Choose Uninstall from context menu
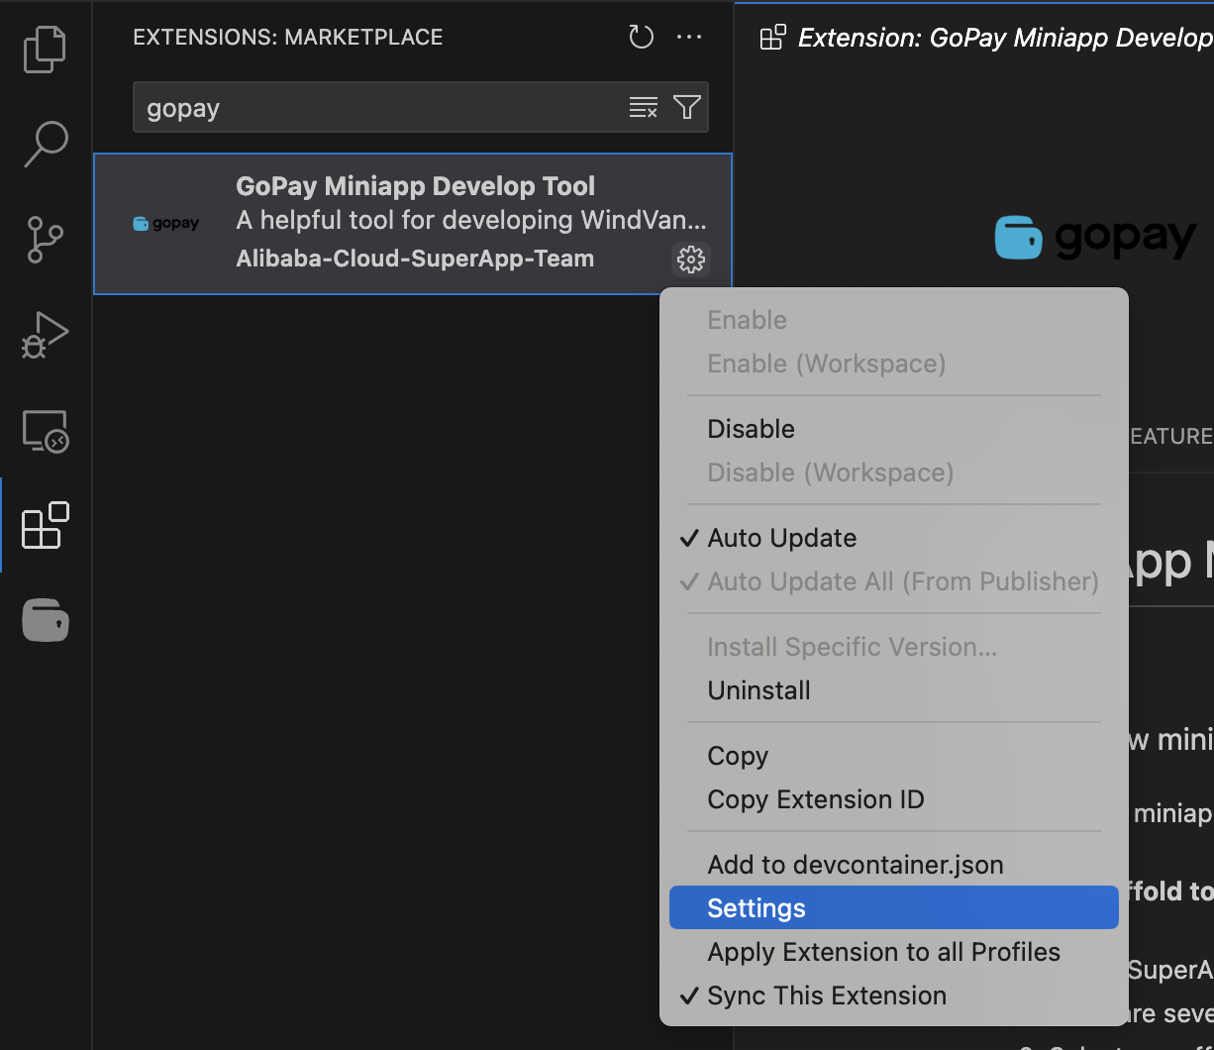 click(894, 690)
